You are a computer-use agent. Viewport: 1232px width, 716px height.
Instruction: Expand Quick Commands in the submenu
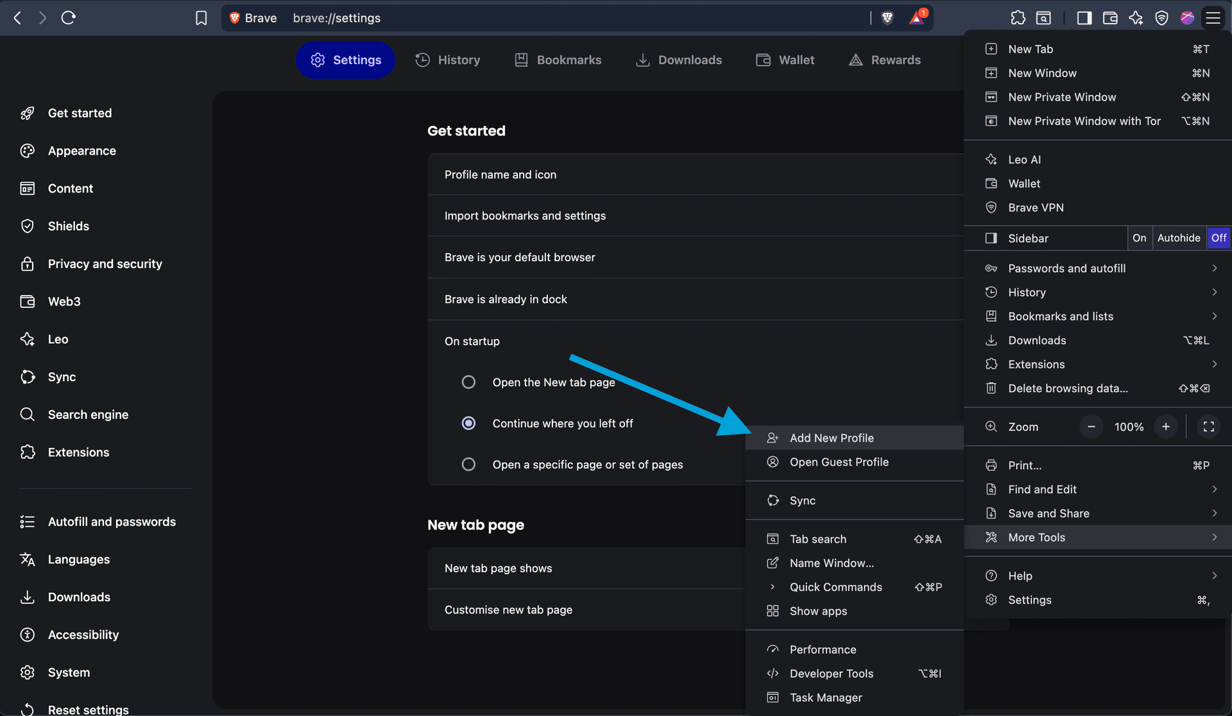click(x=855, y=587)
